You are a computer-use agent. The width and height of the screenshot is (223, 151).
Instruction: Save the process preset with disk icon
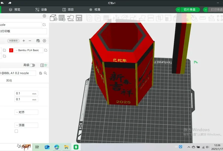click(x=41, y=73)
